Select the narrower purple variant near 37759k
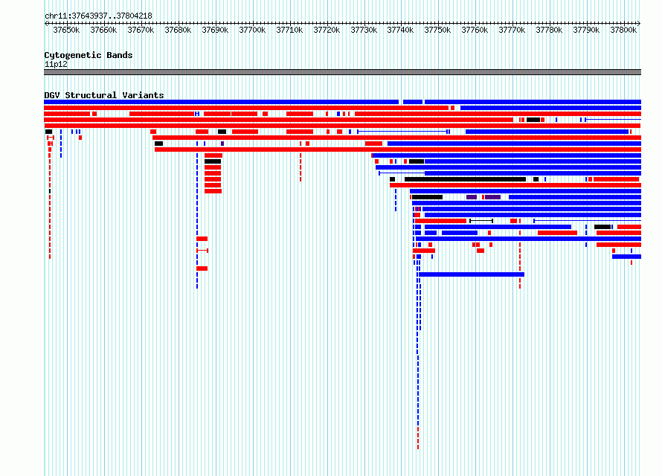This screenshot has height=476, width=662. coord(471,197)
